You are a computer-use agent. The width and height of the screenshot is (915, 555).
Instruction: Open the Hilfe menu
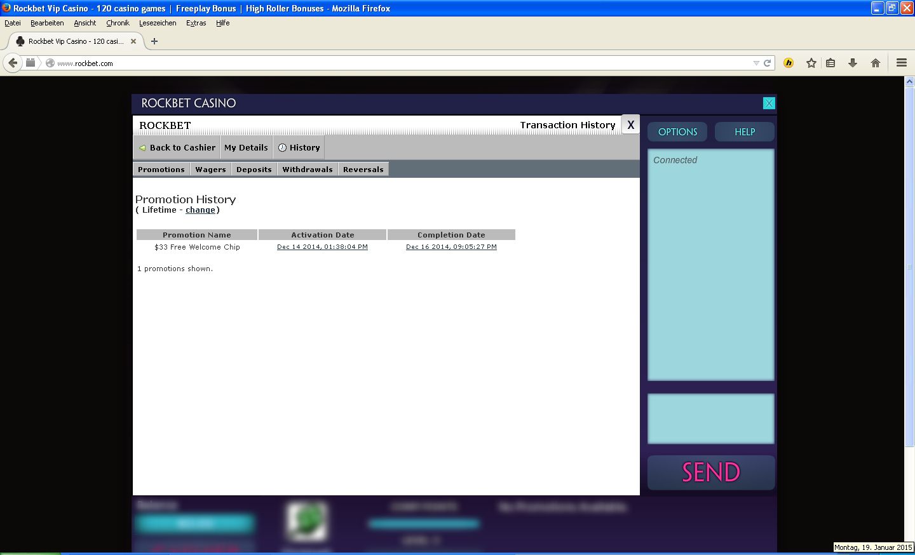[222, 23]
